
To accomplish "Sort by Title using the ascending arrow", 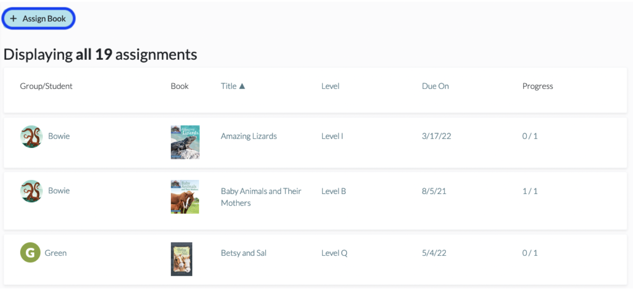I will (x=242, y=86).
